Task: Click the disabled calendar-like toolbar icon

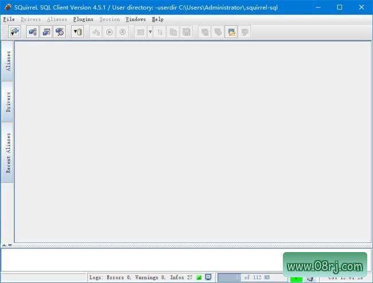Action: click(141, 32)
